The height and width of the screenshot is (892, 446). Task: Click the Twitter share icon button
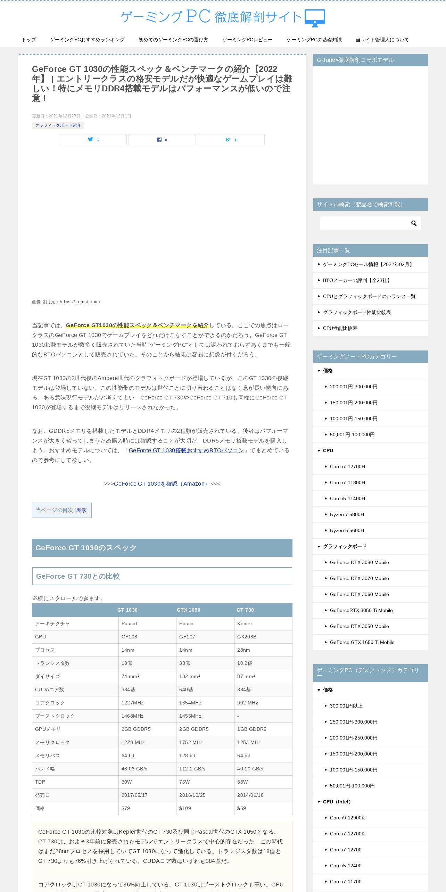click(x=93, y=140)
